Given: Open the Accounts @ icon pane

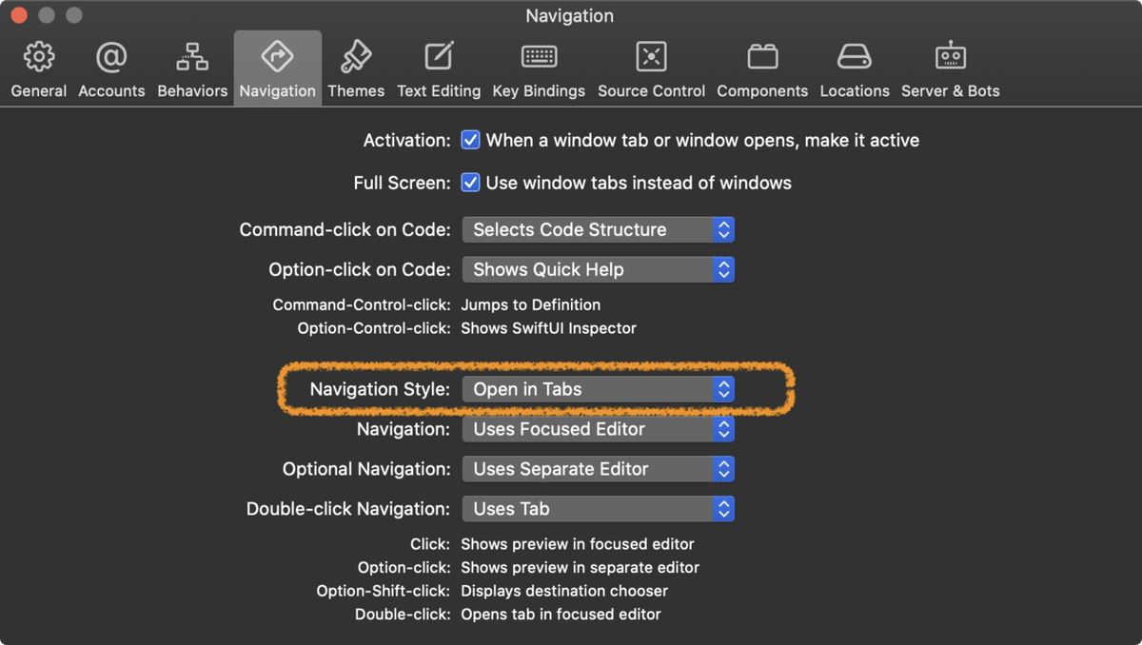Looking at the screenshot, I should coord(111,58).
